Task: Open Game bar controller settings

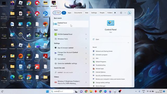Action: pyautogui.click(x=71, y=63)
